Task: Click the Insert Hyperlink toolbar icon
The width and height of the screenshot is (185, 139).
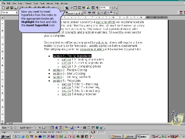Action: point(67,8)
